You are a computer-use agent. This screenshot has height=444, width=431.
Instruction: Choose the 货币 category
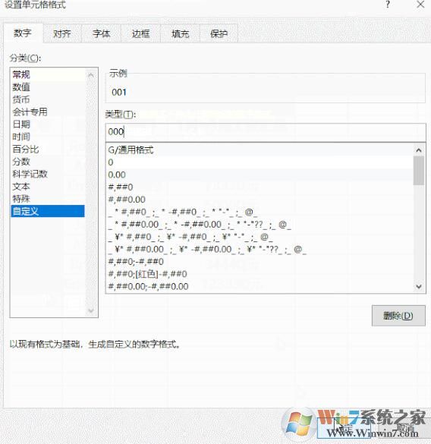tap(48, 99)
